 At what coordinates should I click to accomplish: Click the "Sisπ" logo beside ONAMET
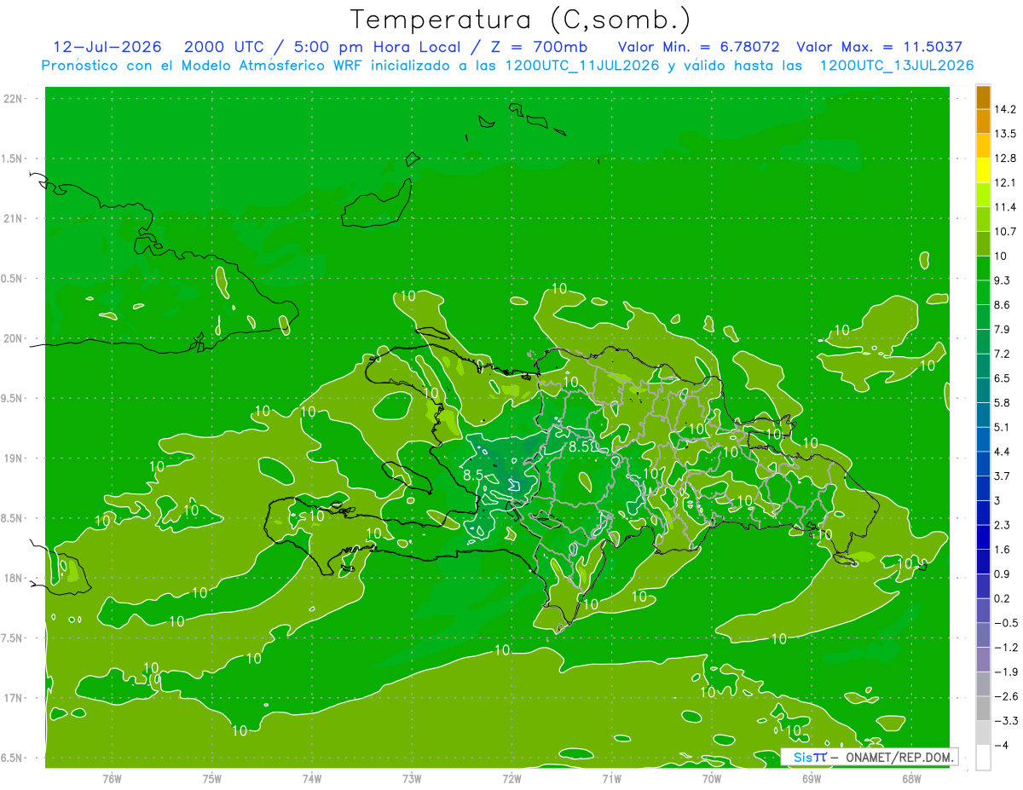click(809, 757)
